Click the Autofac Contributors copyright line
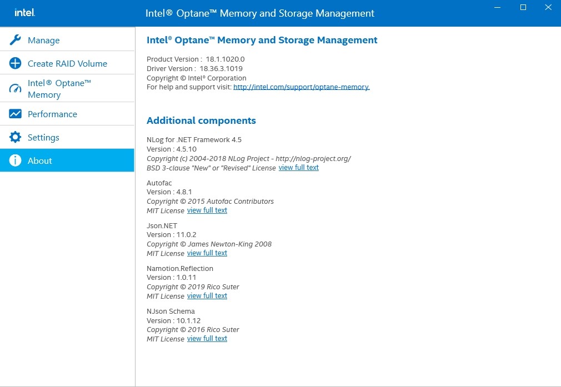Screen dimensions: 561x387 pos(210,202)
